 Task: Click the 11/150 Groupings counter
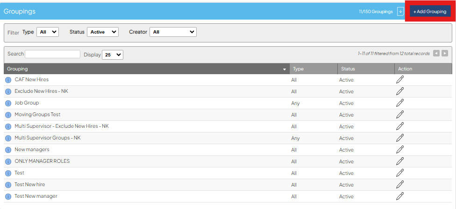point(376,12)
